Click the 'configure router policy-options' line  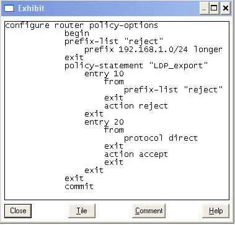pos(81,26)
